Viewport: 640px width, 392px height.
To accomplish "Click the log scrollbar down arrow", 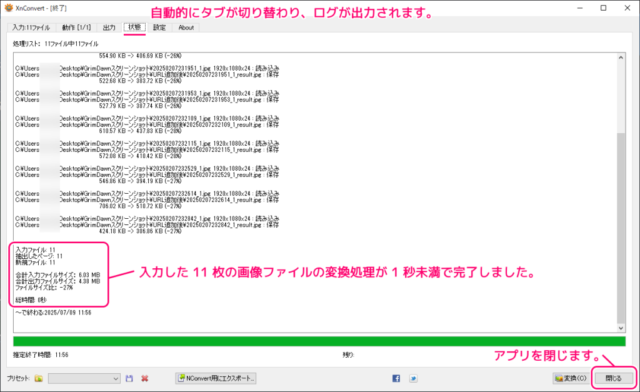I will [621, 328].
